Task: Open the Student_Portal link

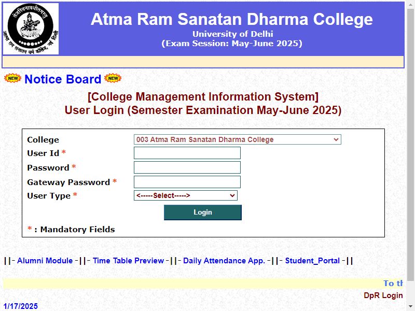Action: [312, 261]
